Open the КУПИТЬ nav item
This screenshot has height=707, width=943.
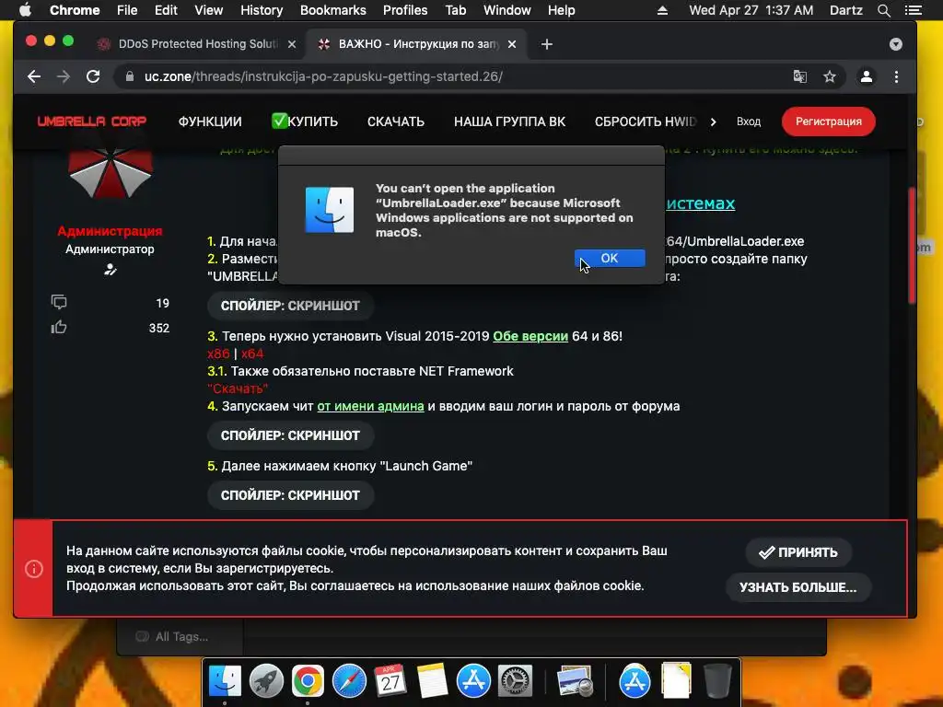tap(305, 122)
